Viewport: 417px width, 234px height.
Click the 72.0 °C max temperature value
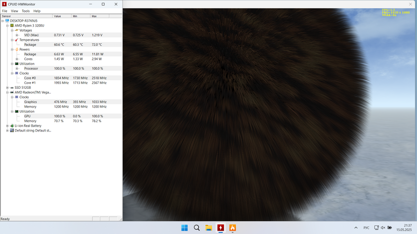coord(97,45)
